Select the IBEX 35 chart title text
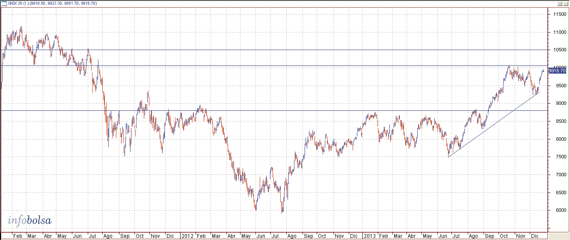This screenshot has width=570, height=240. pos(52,3)
